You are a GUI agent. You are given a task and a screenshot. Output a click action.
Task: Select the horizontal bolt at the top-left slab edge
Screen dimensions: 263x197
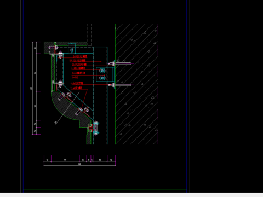click(x=53, y=48)
